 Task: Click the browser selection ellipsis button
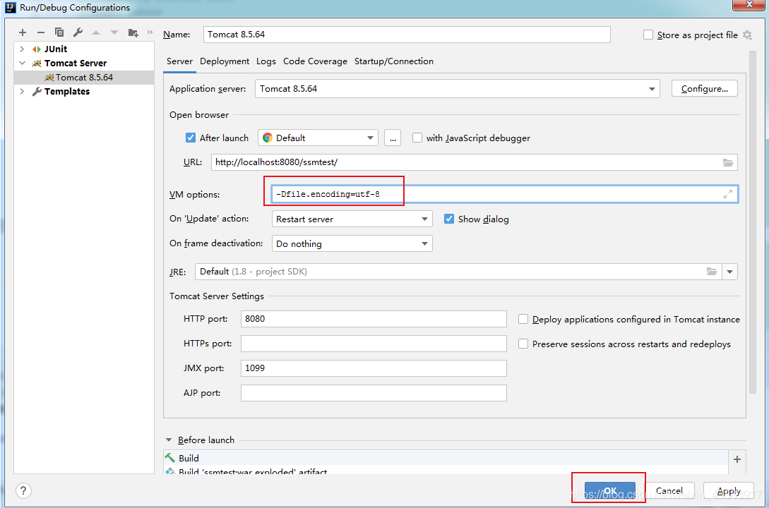[393, 138]
